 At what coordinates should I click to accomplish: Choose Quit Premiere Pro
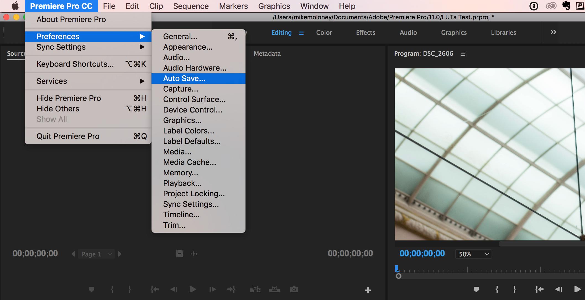coord(88,136)
